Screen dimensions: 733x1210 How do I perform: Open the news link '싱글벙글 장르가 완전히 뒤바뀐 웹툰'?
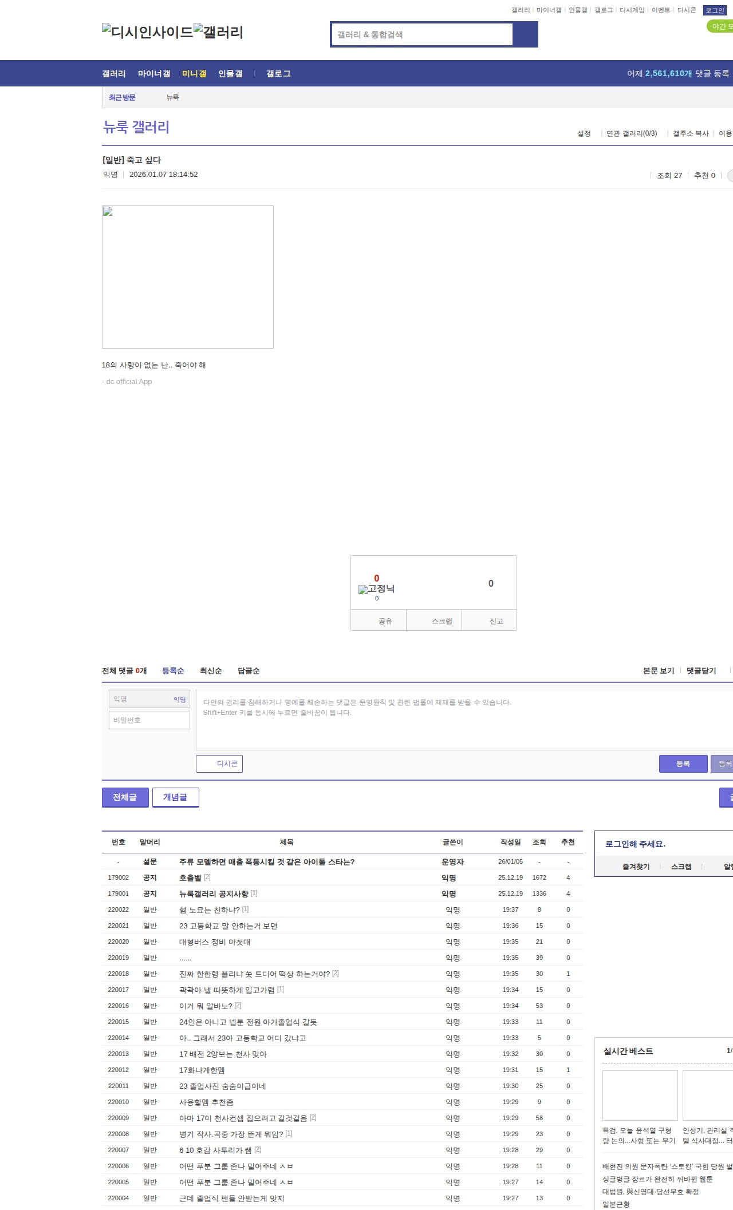(x=657, y=1179)
